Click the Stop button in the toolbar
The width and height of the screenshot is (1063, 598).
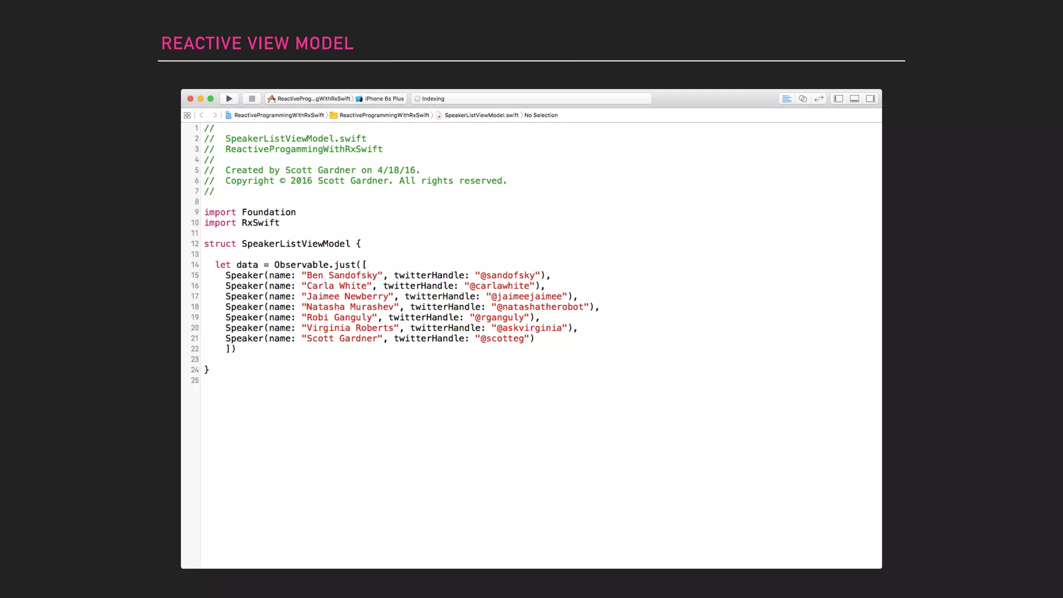[252, 99]
